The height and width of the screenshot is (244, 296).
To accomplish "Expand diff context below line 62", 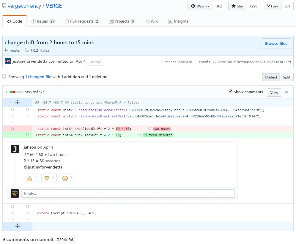I will click(x=17, y=226).
